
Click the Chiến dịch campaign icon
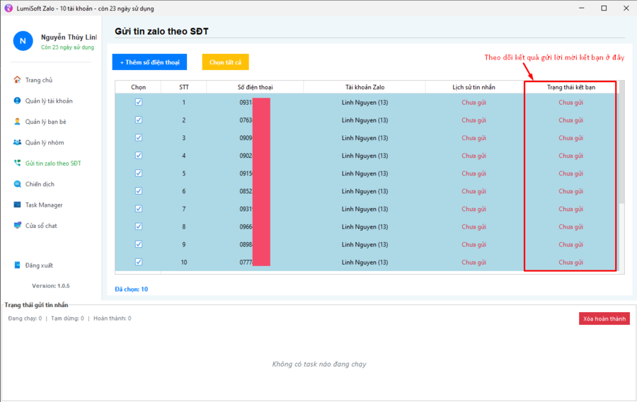coord(18,184)
